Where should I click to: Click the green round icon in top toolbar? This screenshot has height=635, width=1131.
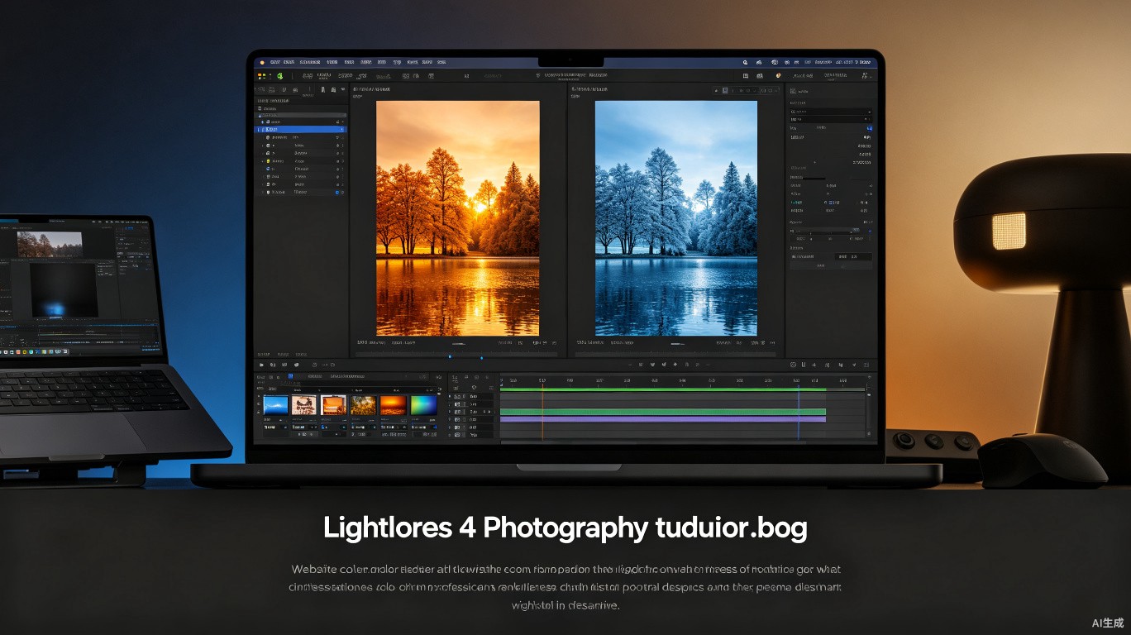(x=280, y=76)
